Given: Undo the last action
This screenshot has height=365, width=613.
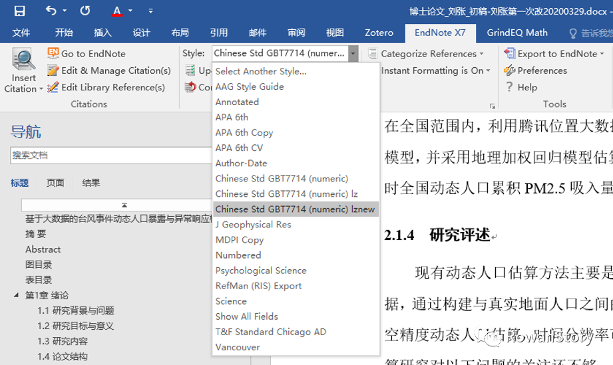Looking at the screenshot, I should [x=51, y=11].
